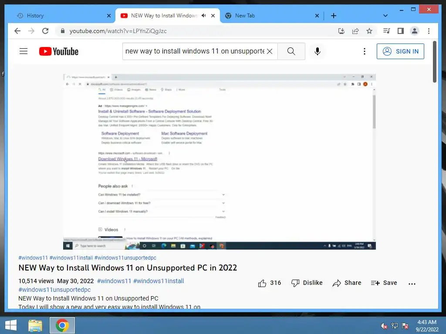
Task: Click video title NEW Way to Install Windows 11
Action: [x=128, y=267]
